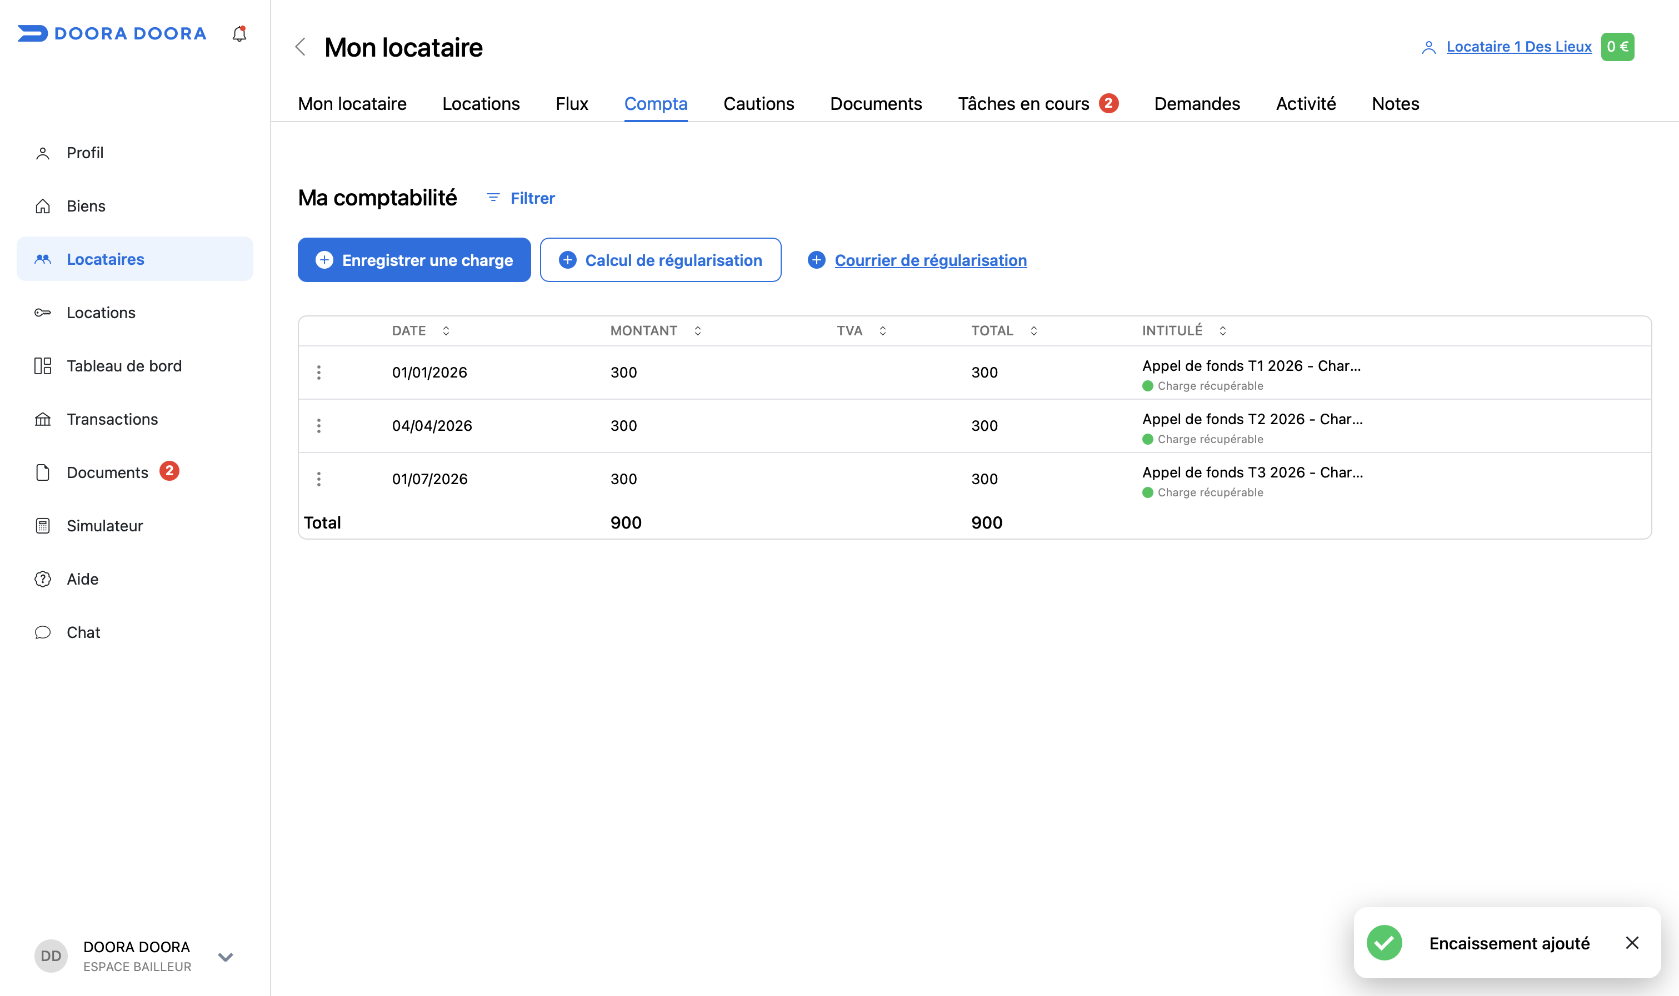Screen dimensions: 1679x996
Task: Click Enregistrer une charge
Action: (414, 260)
